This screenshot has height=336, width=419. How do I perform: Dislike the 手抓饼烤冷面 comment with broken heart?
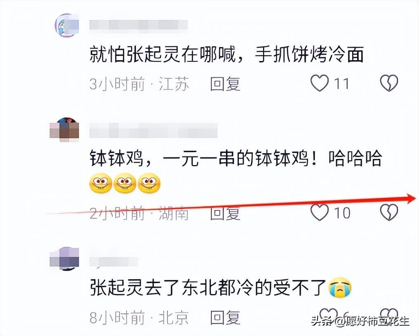389,83
